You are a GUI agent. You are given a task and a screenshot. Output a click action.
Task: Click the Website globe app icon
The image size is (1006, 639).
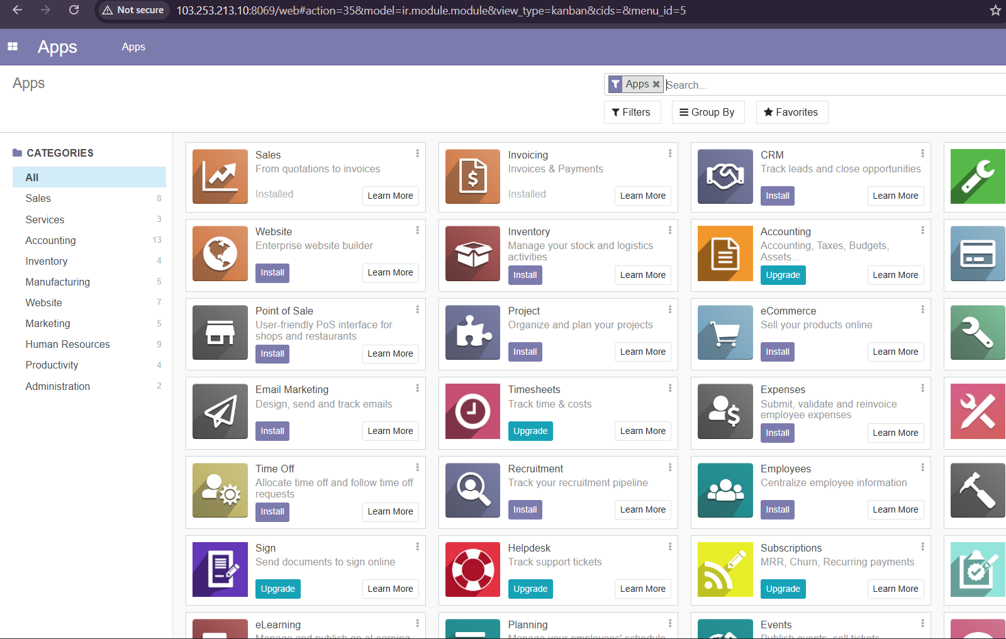click(220, 253)
